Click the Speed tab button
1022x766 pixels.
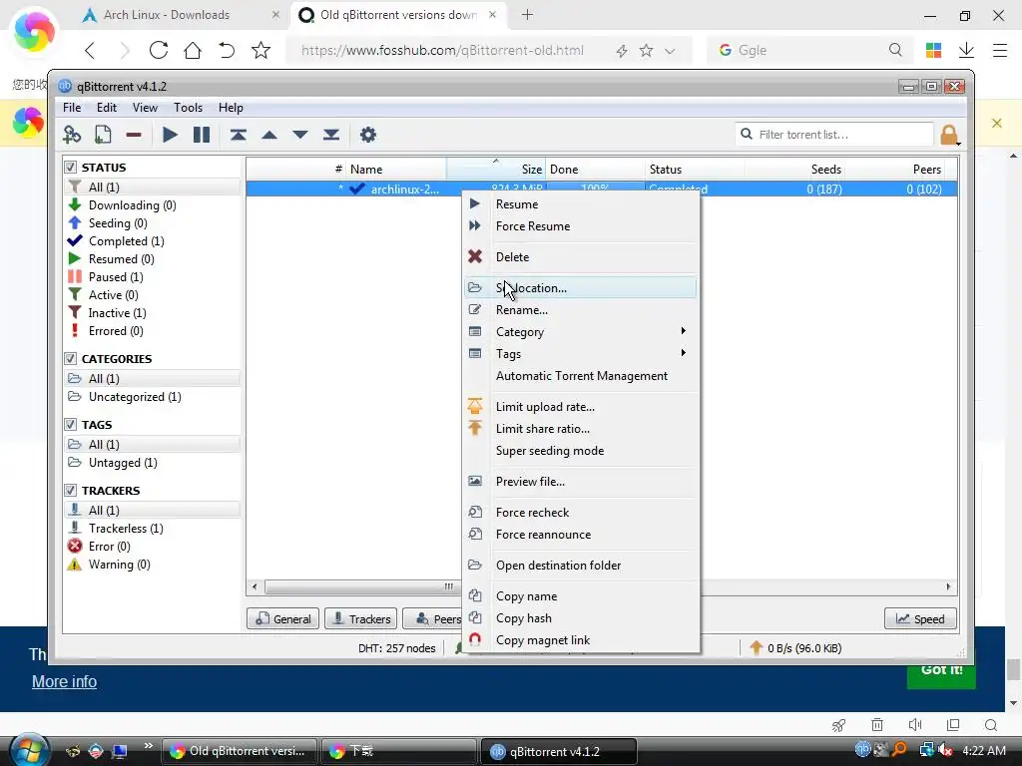click(920, 618)
